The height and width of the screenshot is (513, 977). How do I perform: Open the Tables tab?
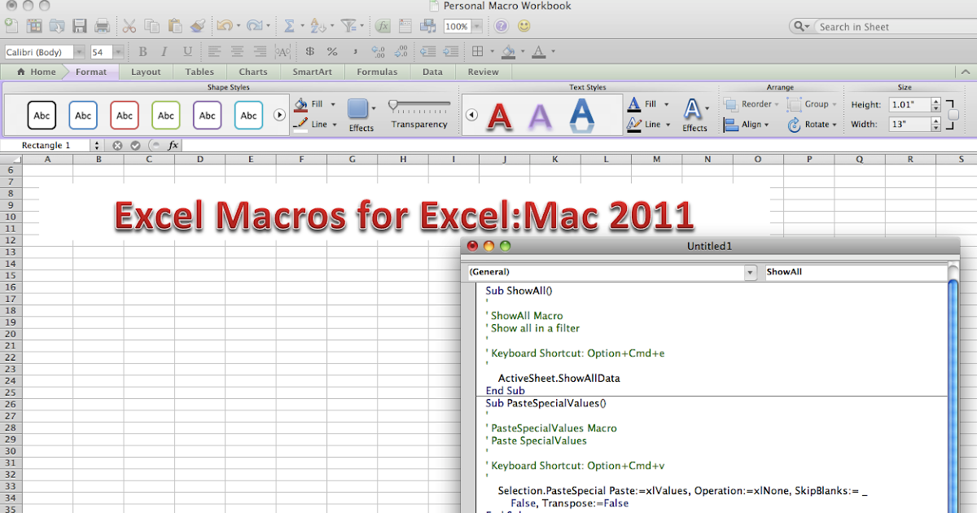199,72
